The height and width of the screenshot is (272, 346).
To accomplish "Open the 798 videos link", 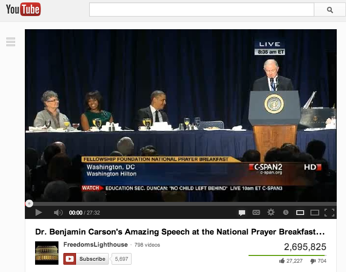I will [x=147, y=245].
